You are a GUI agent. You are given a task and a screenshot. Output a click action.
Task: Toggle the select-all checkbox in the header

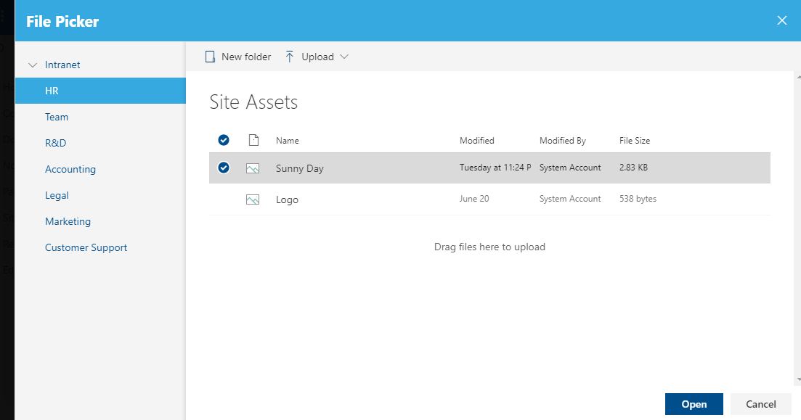(224, 139)
